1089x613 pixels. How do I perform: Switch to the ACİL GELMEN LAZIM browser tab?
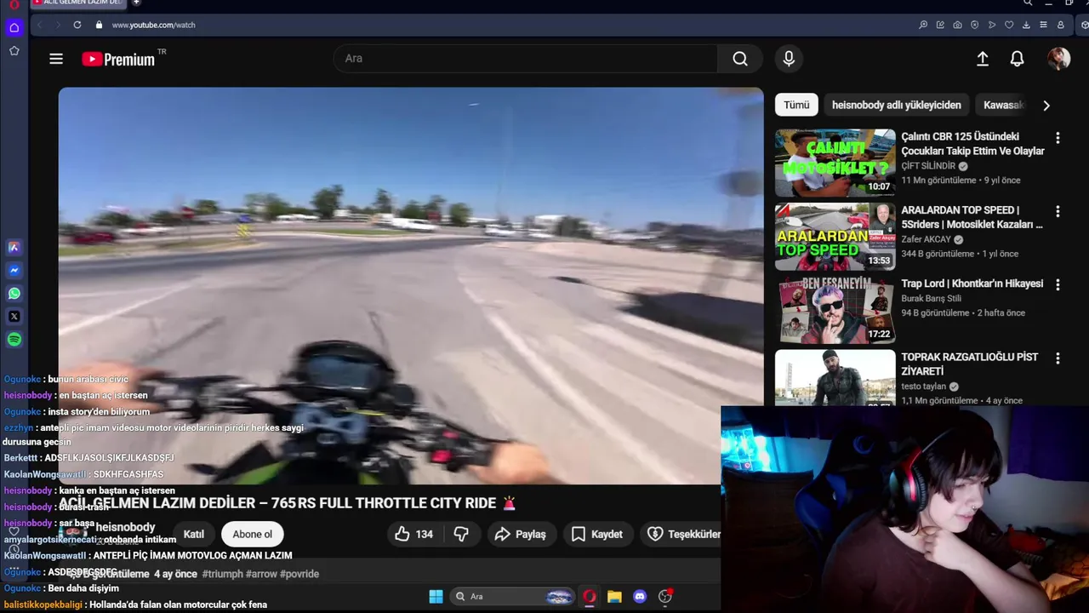[78, 3]
